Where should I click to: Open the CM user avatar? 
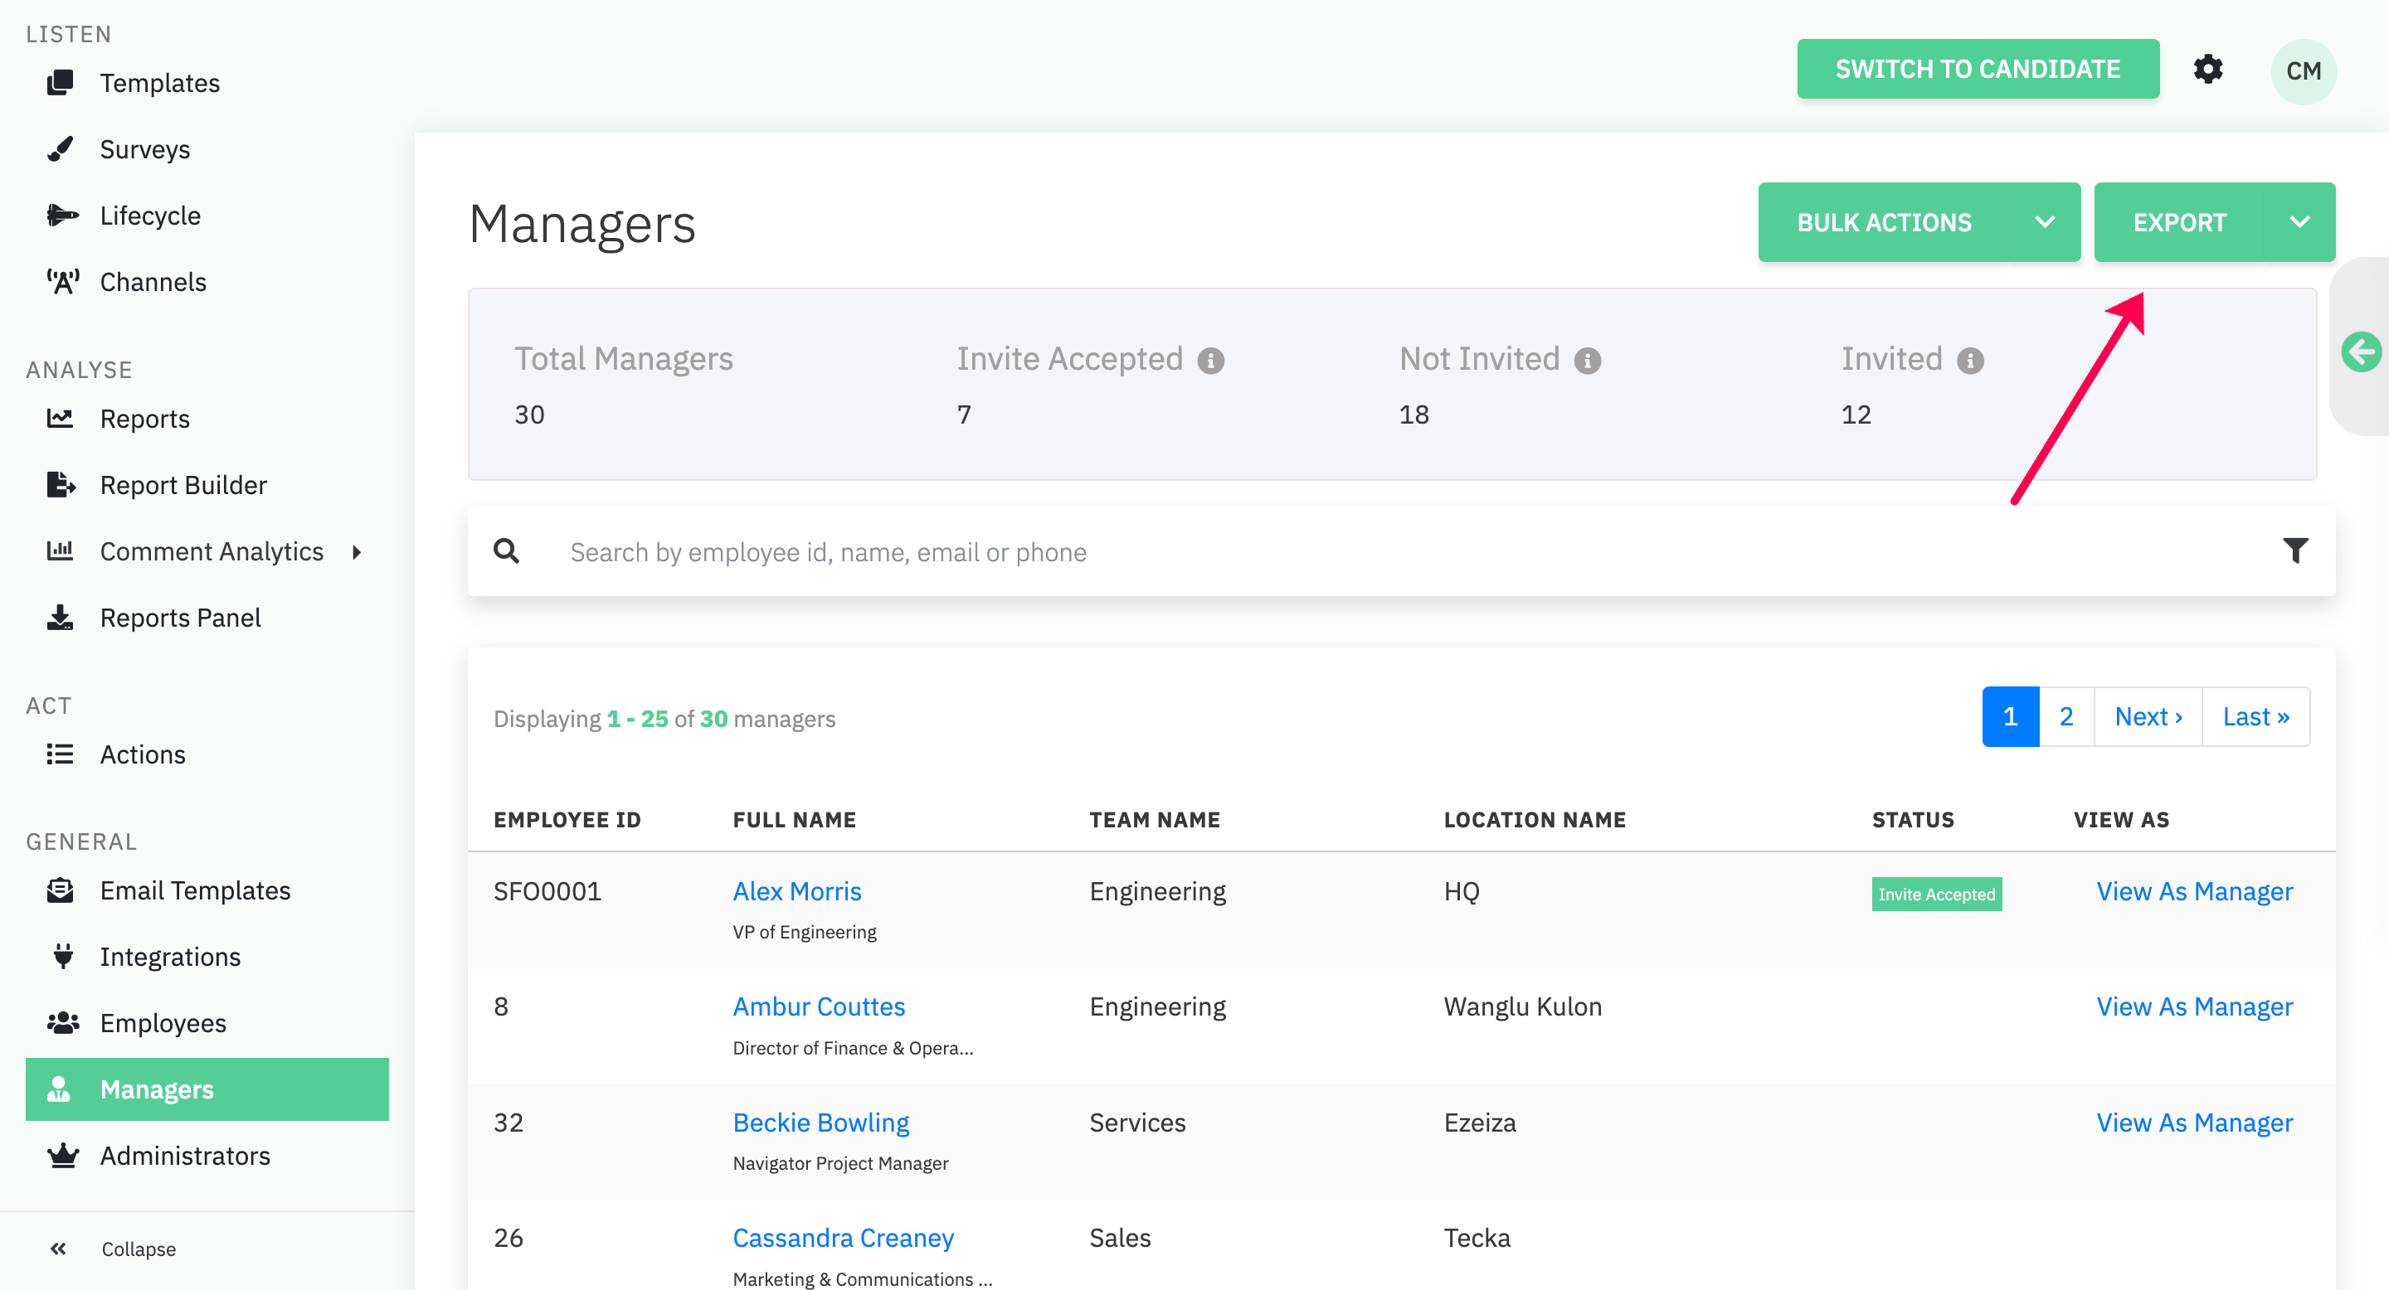click(x=2303, y=71)
